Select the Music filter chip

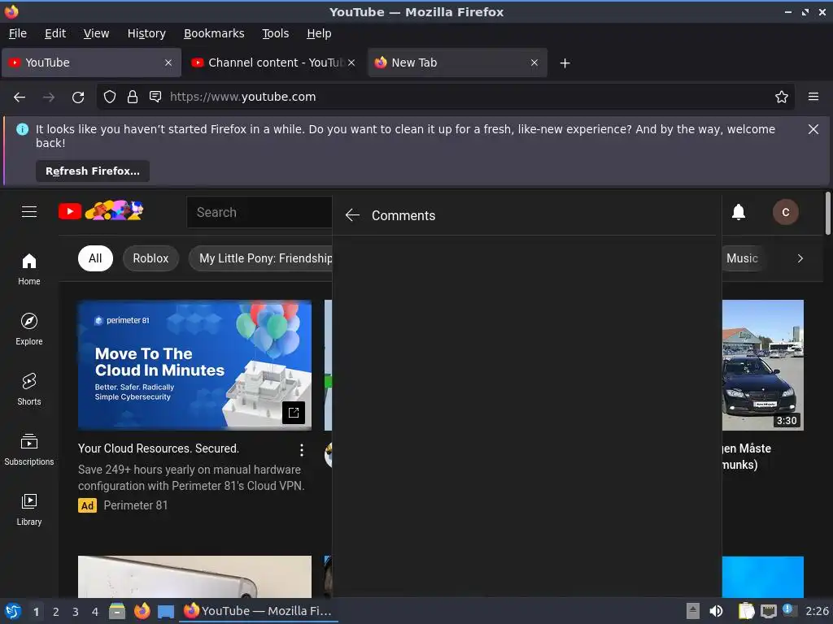click(x=743, y=258)
